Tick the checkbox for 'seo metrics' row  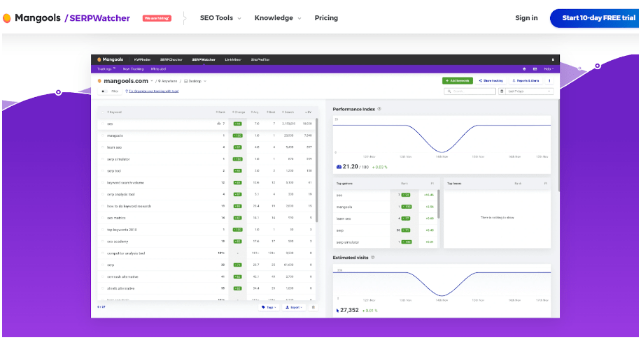[x=103, y=218]
